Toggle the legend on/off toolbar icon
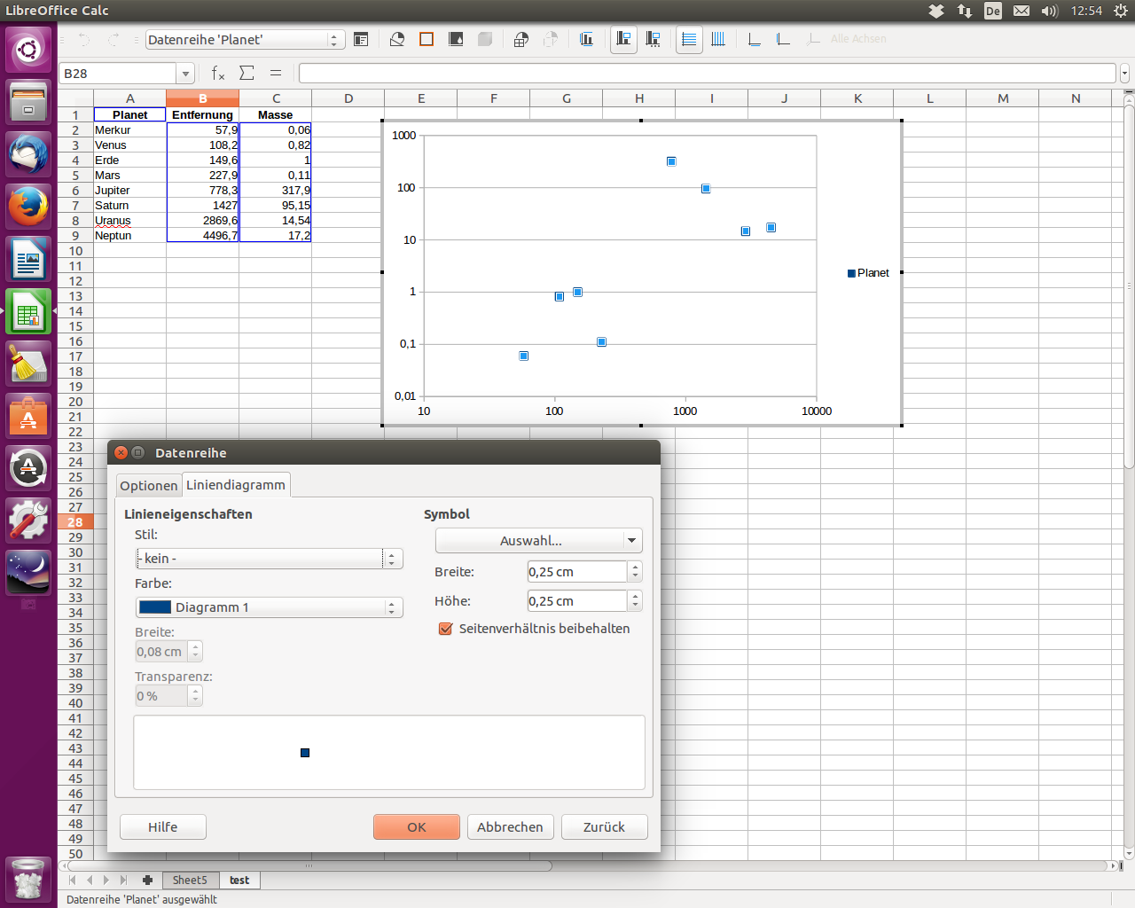This screenshot has width=1135, height=908. tap(623, 39)
